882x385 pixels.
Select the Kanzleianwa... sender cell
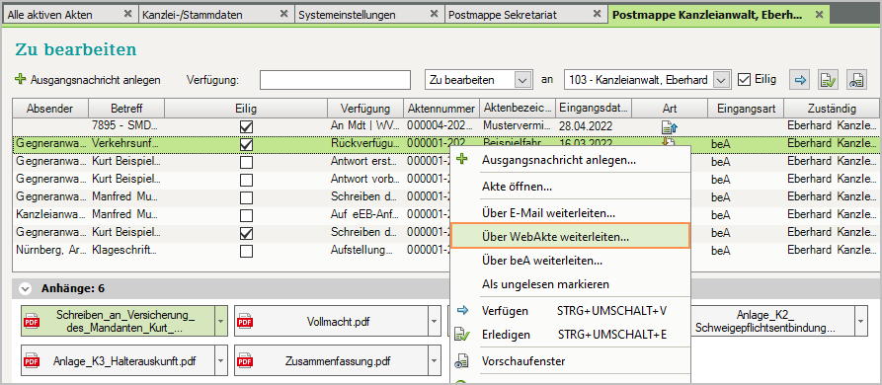51,215
